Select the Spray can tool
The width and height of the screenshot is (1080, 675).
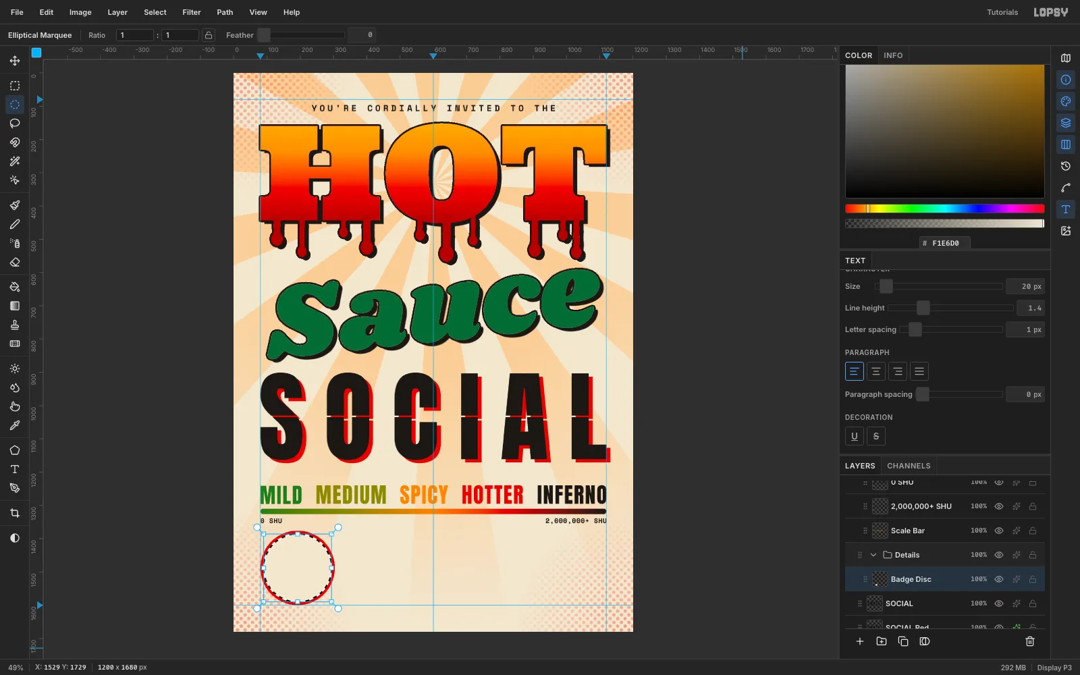pos(15,243)
